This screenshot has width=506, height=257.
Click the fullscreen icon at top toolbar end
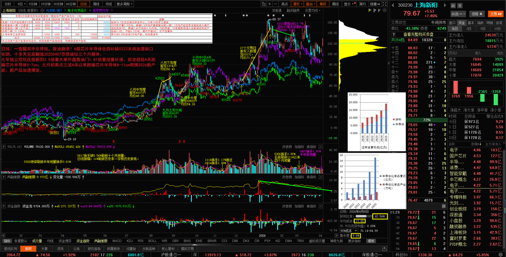384,4
